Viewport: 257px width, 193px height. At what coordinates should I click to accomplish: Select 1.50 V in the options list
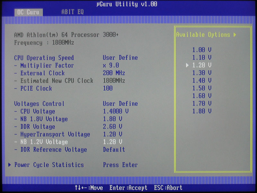pyautogui.click(x=202, y=88)
